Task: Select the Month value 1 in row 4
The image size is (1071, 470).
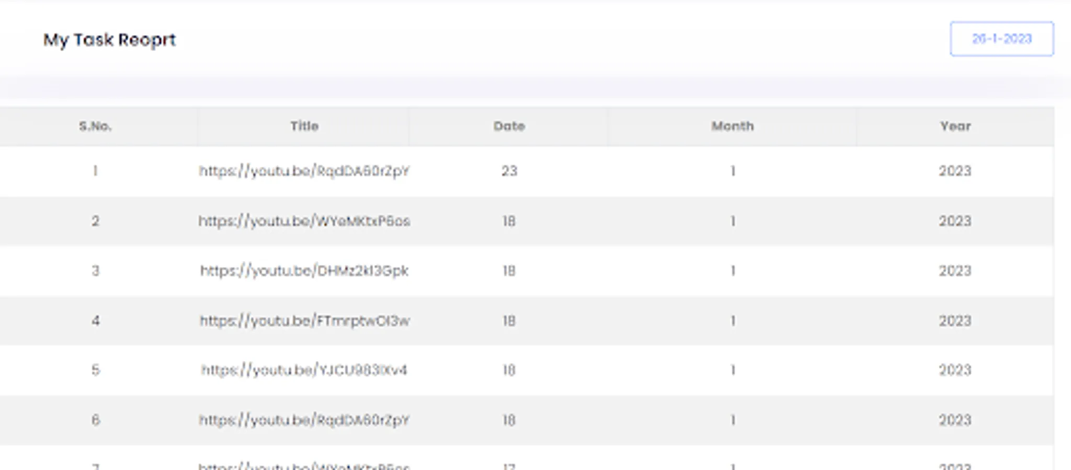Action: coord(733,321)
